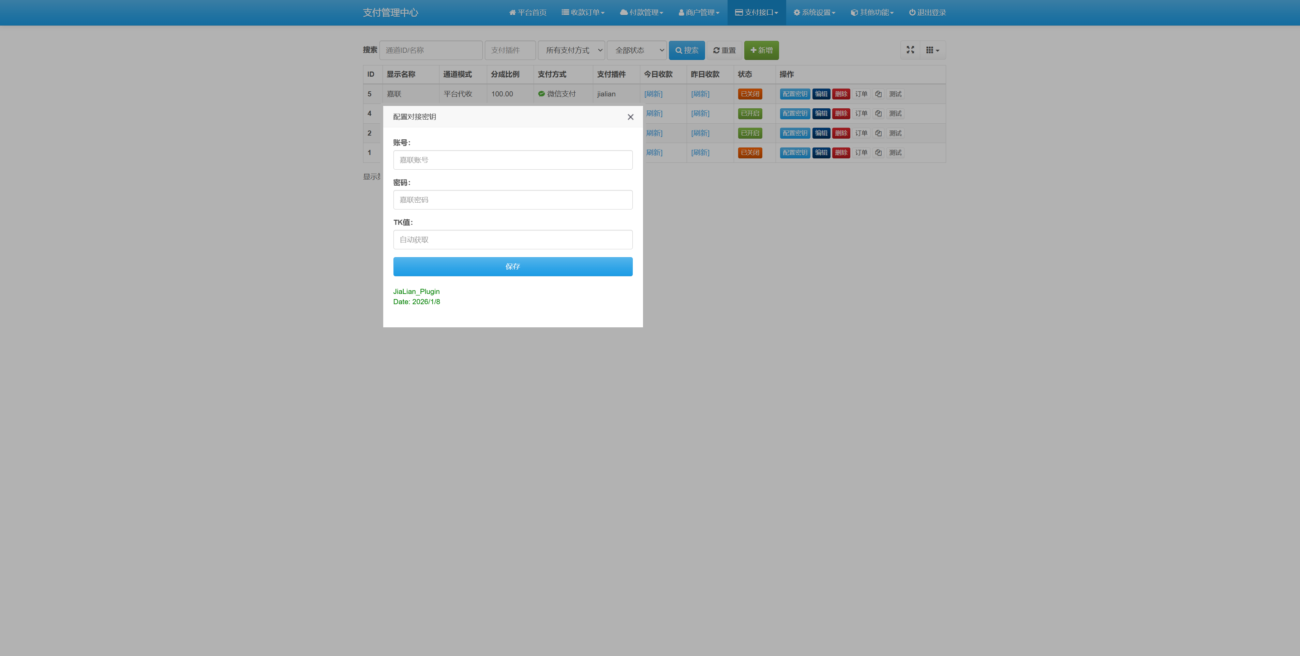Viewport: 1300px width, 656px height.
Task: Add new channel with plus button
Action: [761, 50]
